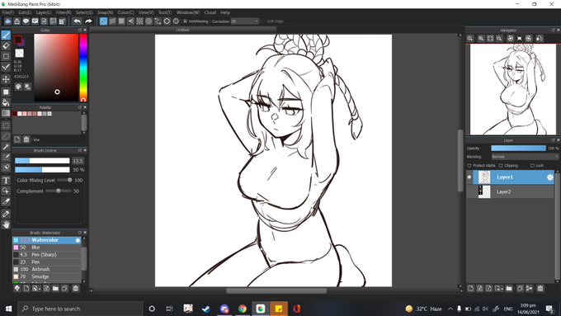Add a new layer in Layer panel
Image resolution: width=561 pixels, height=316 pixels.
coord(471,288)
